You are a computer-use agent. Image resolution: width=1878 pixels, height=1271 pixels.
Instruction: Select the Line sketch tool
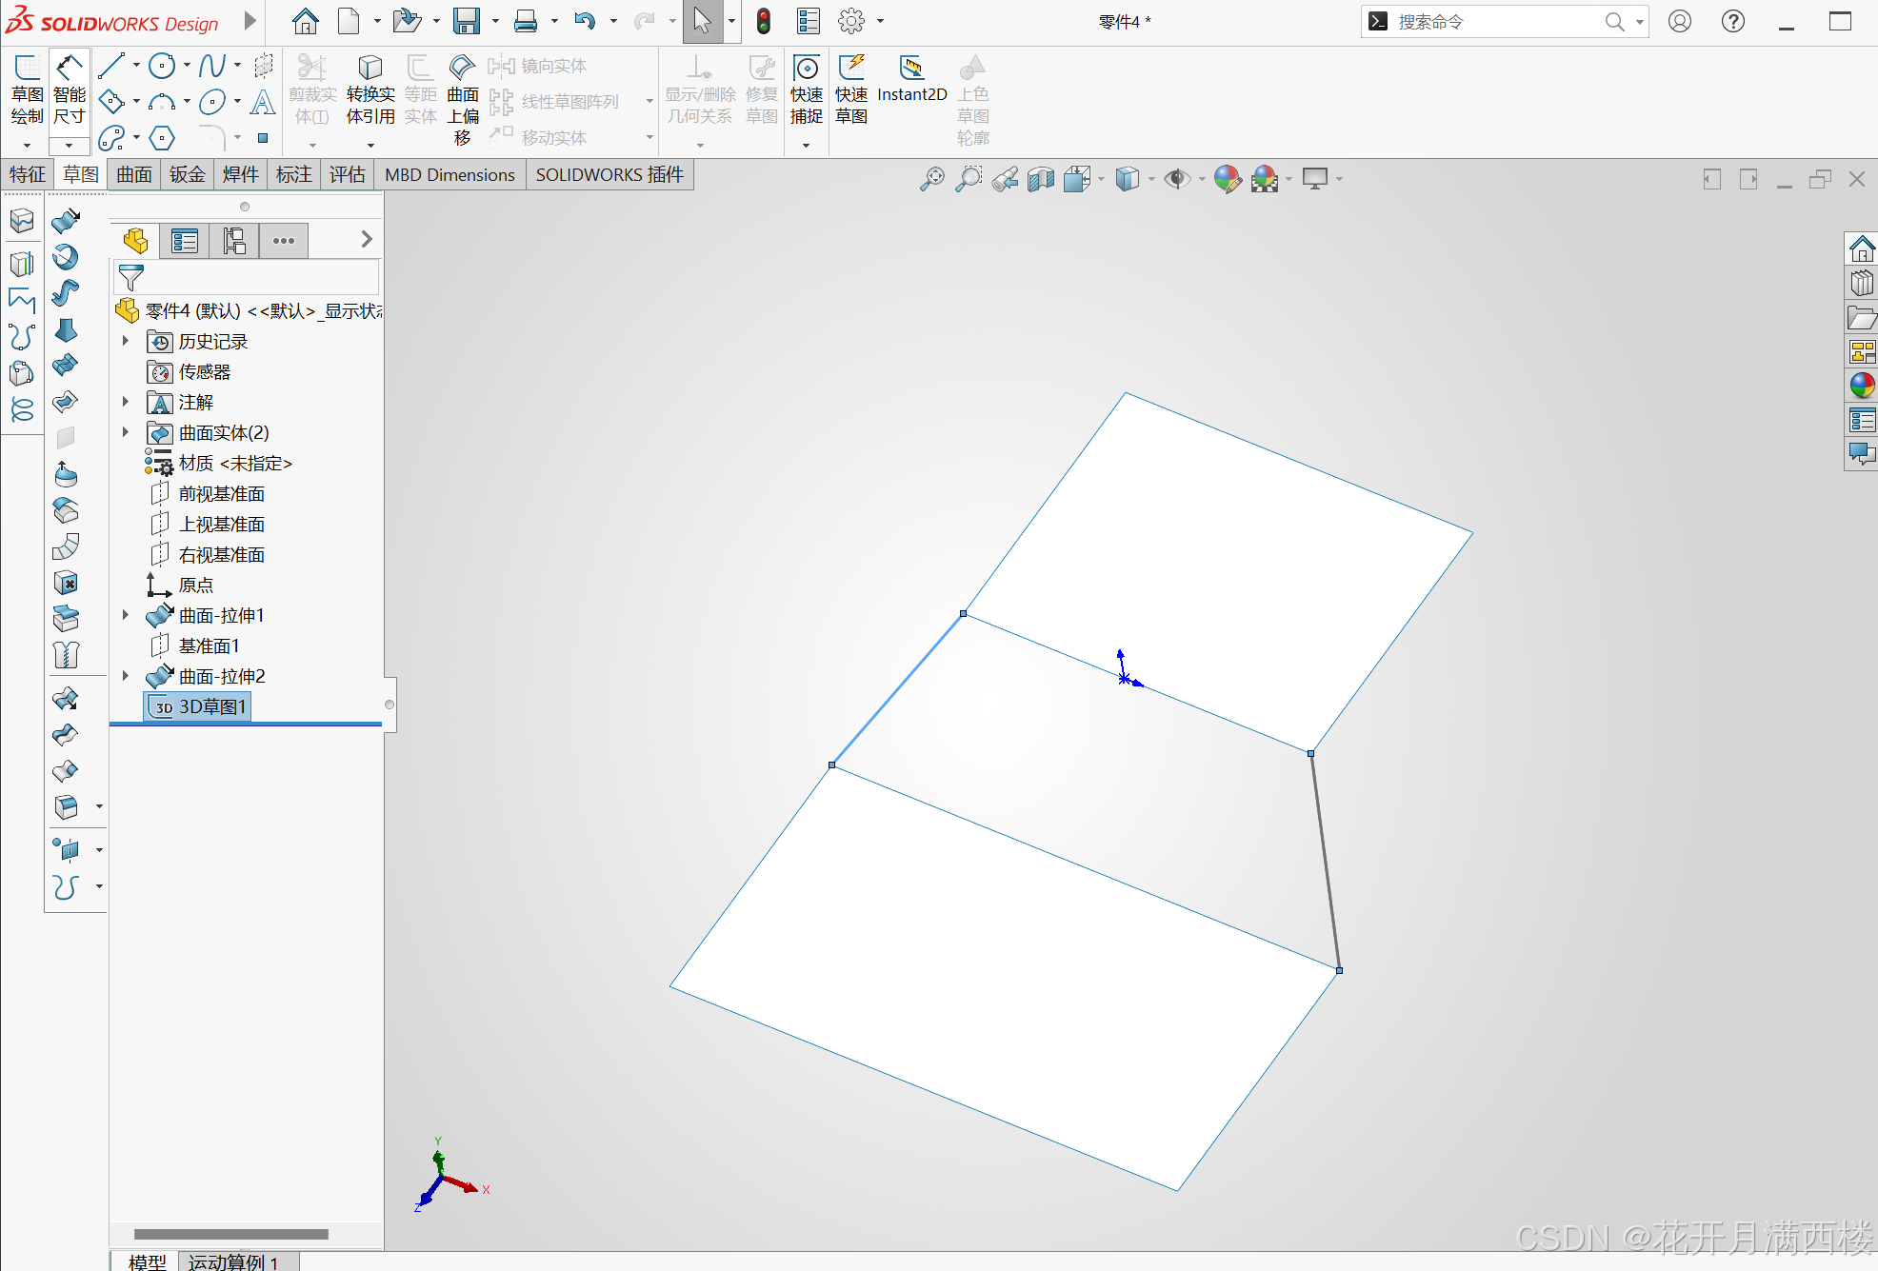click(x=111, y=66)
